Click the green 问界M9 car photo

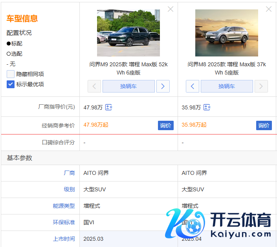128,33
